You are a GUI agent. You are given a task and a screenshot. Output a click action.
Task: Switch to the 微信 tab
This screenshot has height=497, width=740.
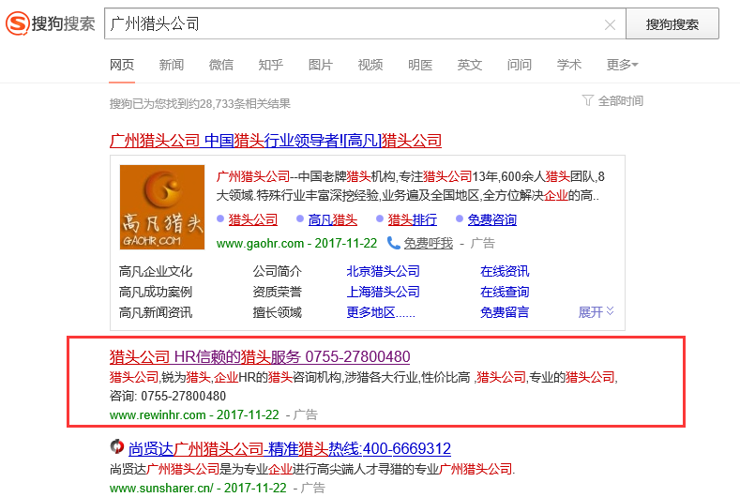tap(221, 65)
